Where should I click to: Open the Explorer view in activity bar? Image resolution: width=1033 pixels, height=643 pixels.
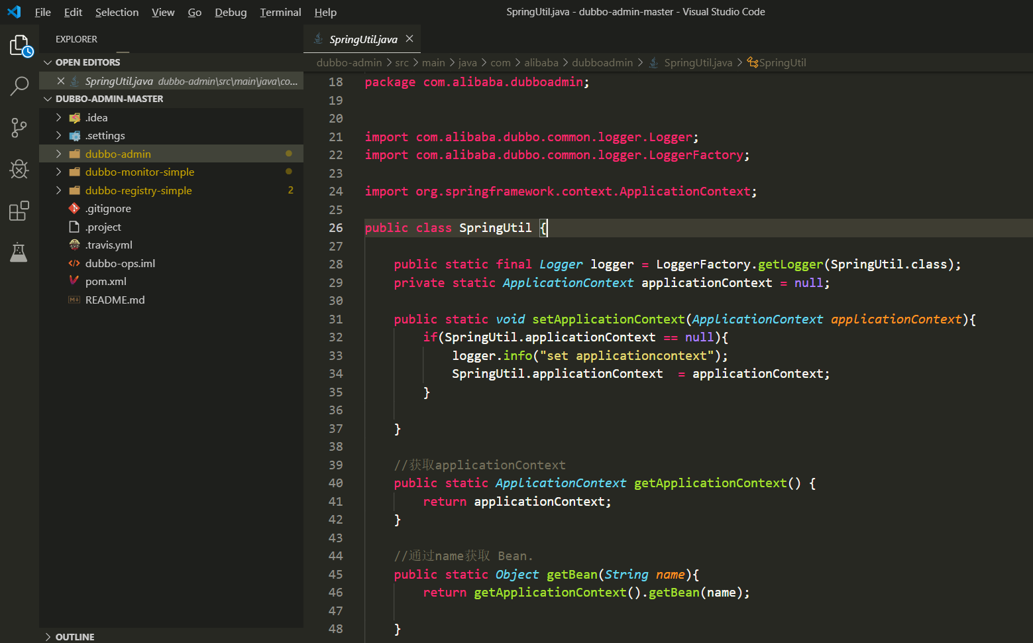click(19, 46)
